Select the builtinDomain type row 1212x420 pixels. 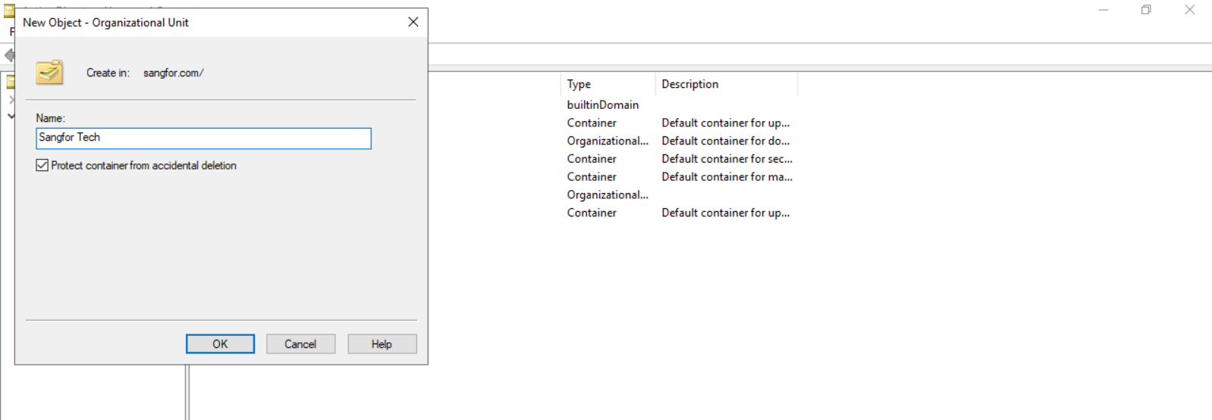[603, 104]
